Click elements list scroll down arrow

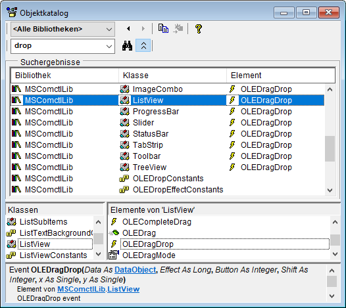335,254
